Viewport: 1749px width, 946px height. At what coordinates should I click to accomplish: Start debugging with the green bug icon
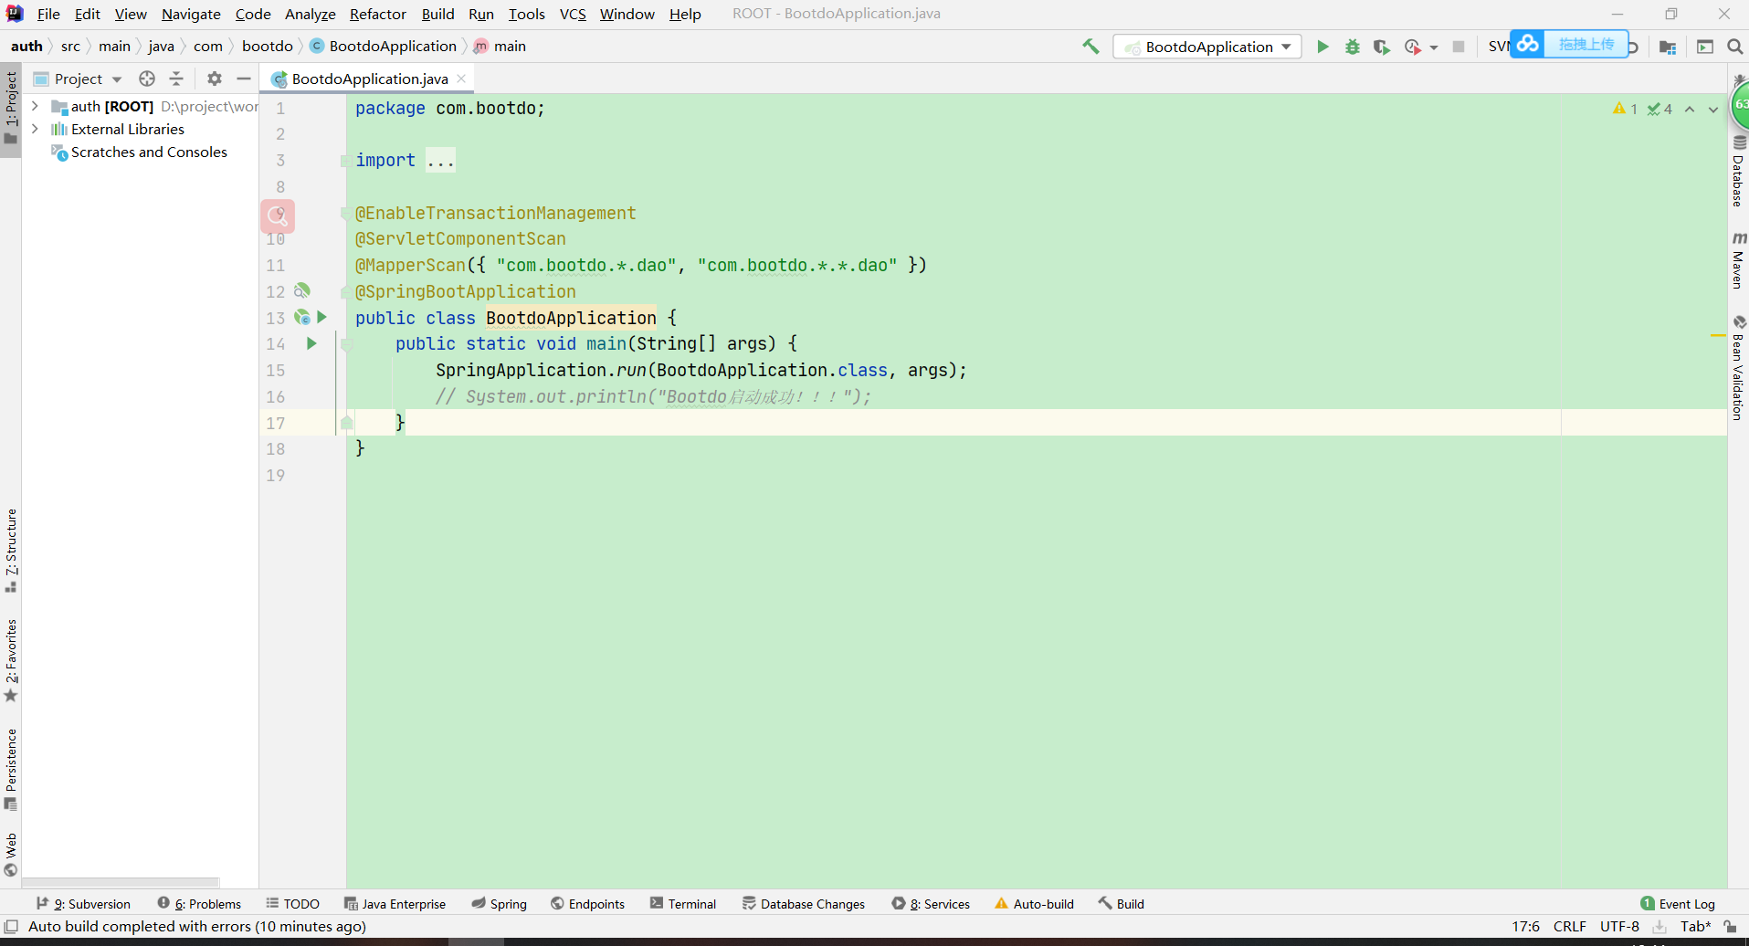pos(1353,47)
